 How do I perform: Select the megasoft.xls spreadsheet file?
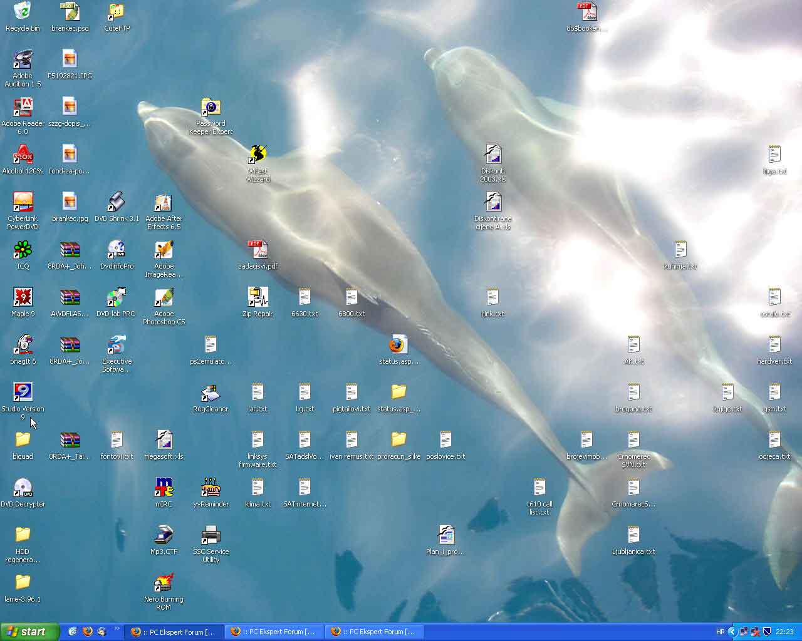[x=164, y=439]
